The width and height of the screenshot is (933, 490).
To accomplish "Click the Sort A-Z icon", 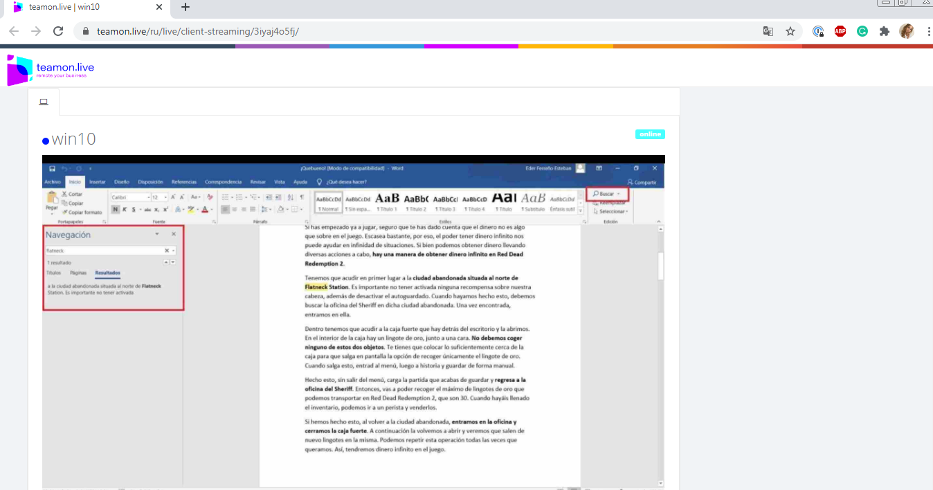I will point(290,197).
